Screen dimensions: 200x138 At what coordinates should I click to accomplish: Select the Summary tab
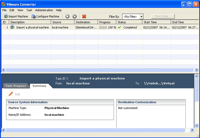[x=39, y=86]
